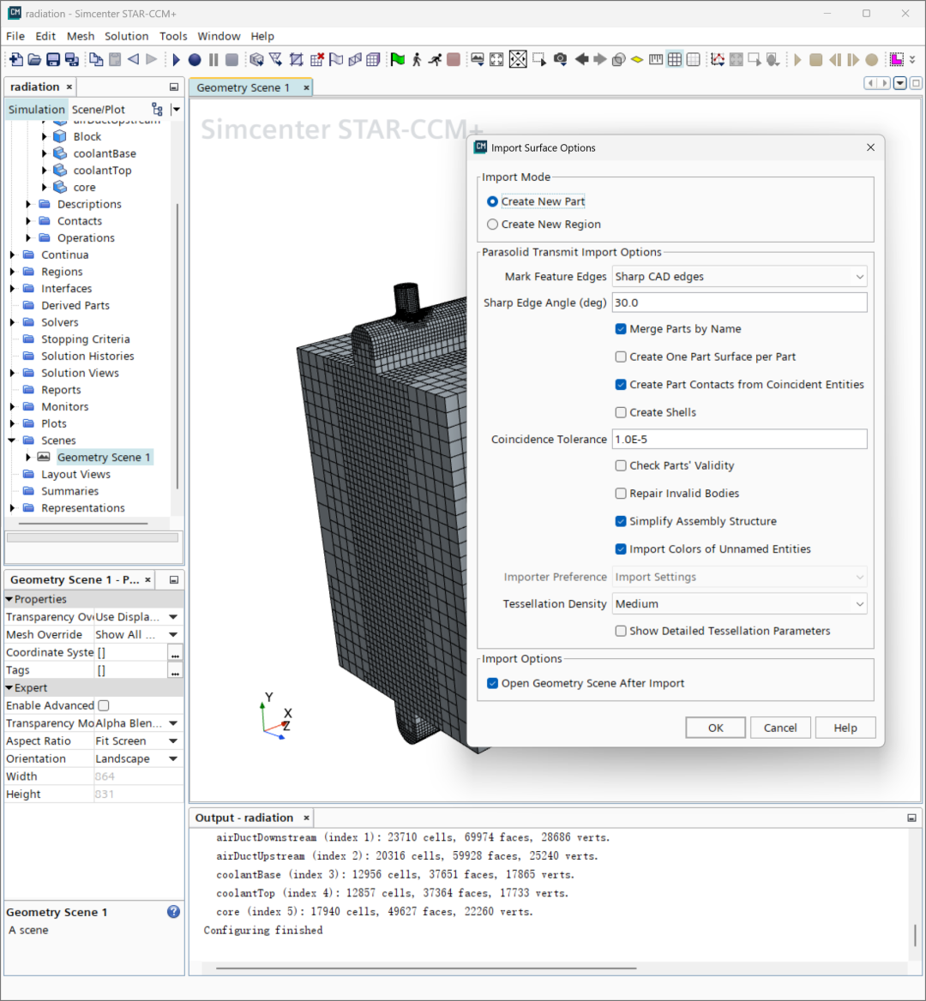Run the simulation with the blue play icon
The image size is (926, 1001).
point(177,60)
